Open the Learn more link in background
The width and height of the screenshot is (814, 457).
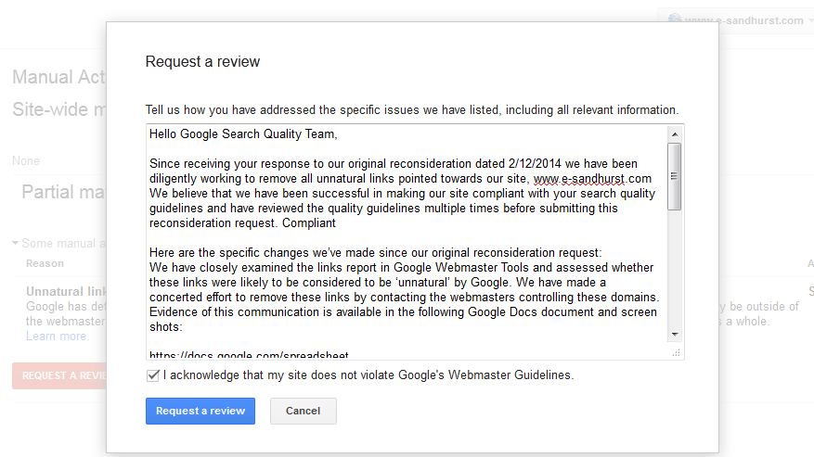(58, 336)
